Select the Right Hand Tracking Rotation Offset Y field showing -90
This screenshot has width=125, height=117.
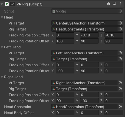click(x=89, y=101)
